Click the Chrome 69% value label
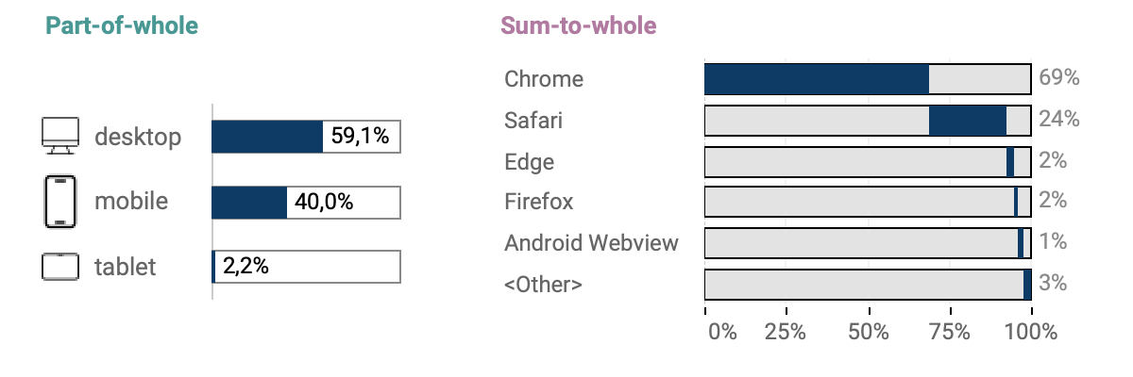 [1058, 78]
